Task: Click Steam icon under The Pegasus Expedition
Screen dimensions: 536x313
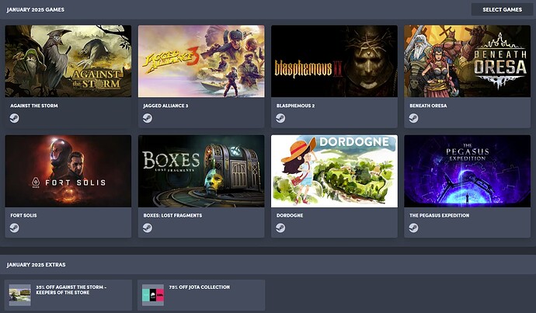Action: point(413,228)
